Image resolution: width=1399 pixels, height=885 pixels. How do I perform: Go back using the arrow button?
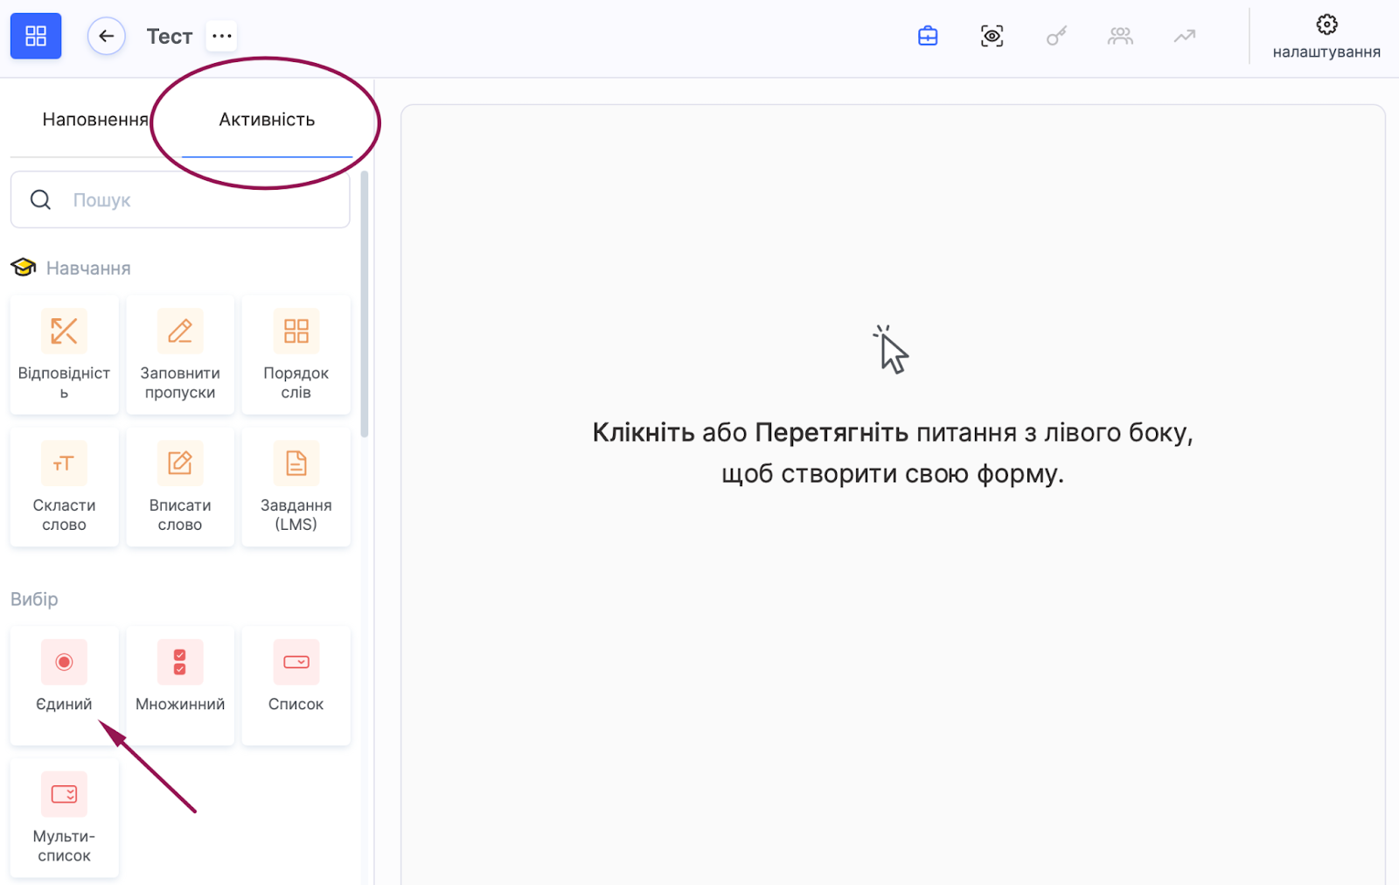[107, 36]
